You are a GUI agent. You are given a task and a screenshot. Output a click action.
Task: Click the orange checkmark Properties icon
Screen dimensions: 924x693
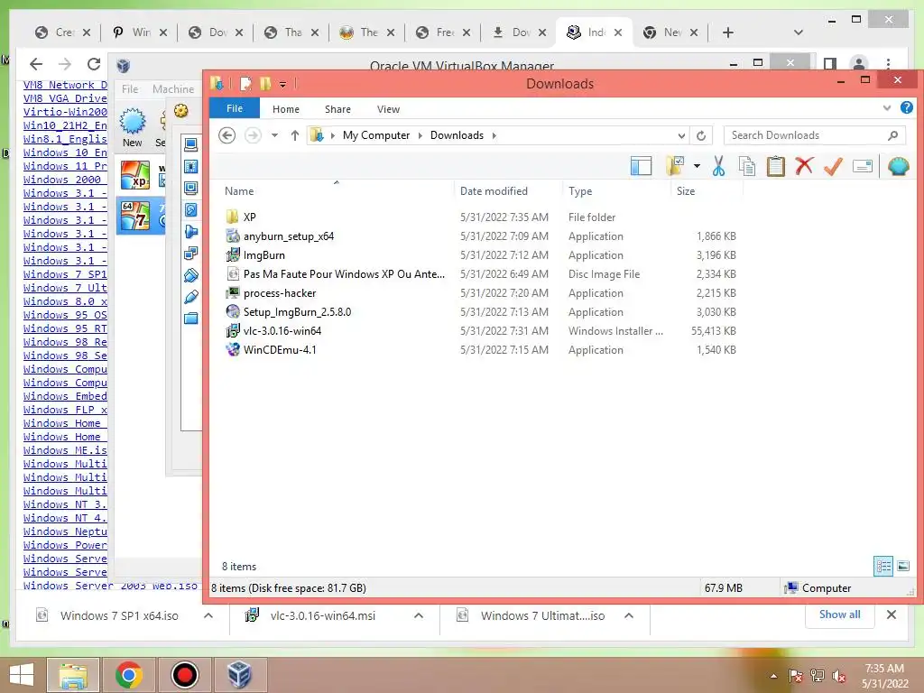pos(833,166)
